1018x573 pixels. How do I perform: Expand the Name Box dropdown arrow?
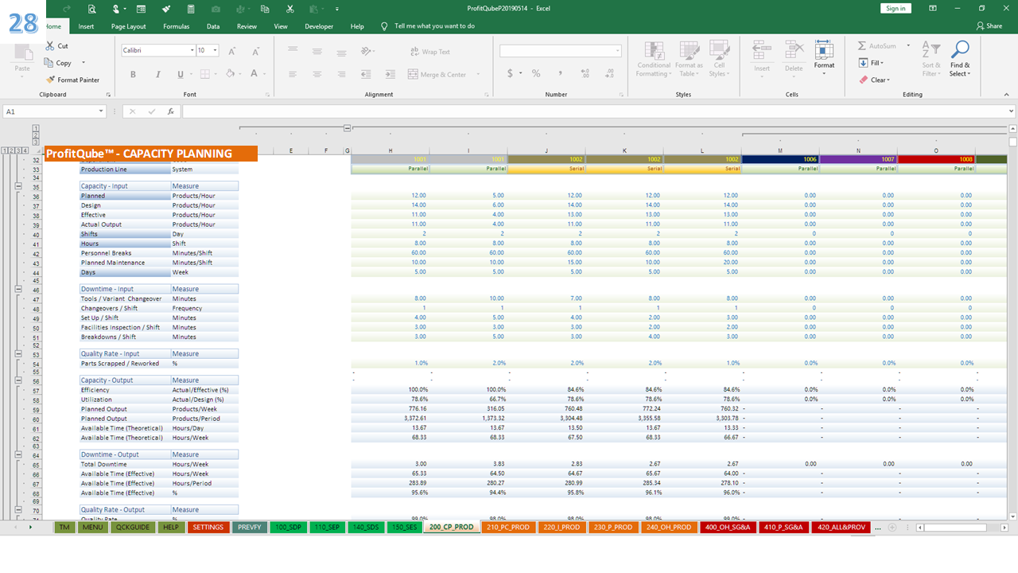[101, 111]
